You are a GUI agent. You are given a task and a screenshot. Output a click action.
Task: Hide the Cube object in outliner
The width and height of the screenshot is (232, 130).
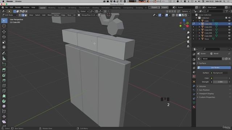coord(229,21)
